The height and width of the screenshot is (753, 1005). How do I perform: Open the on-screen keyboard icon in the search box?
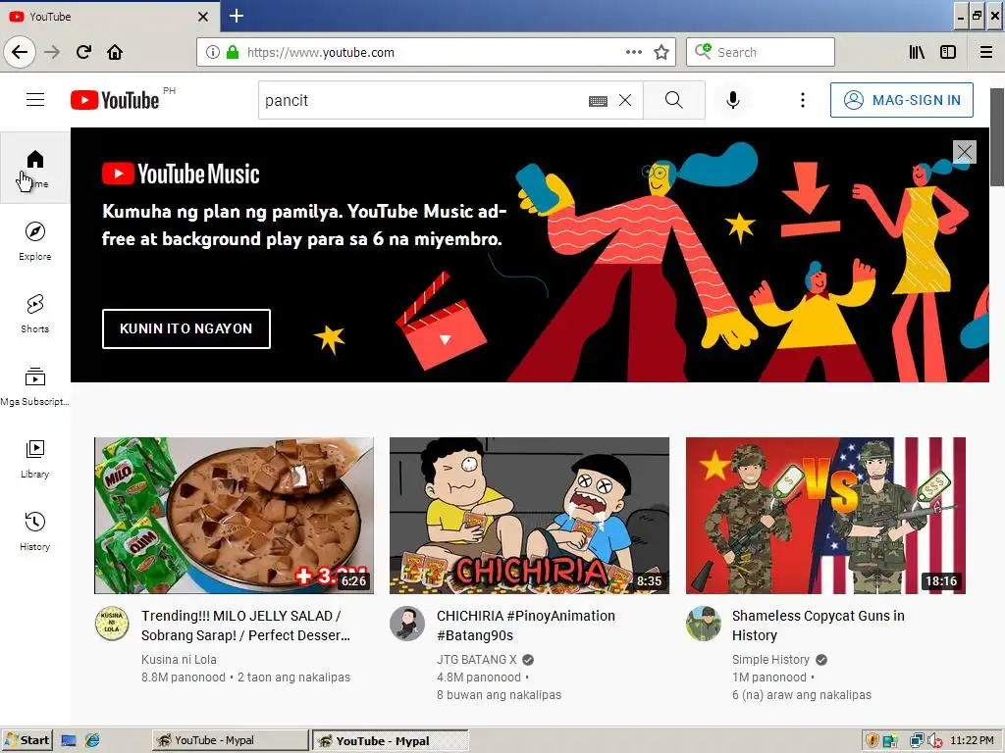click(598, 101)
